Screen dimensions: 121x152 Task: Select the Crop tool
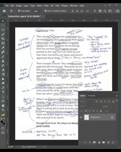click(3, 39)
